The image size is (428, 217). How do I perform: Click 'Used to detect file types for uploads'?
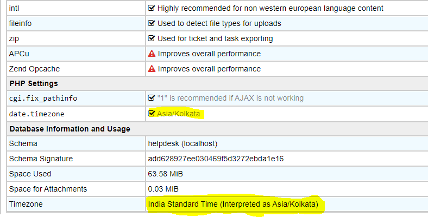pos(219,24)
